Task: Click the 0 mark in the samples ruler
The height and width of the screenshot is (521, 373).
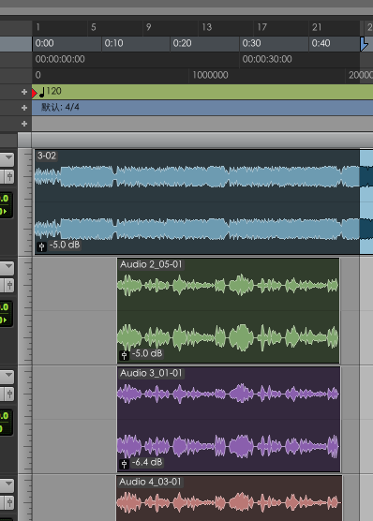Action: (38, 75)
